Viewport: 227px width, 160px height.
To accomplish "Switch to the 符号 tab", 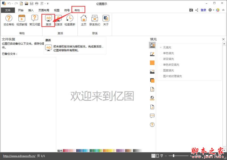I will coord(67,10).
